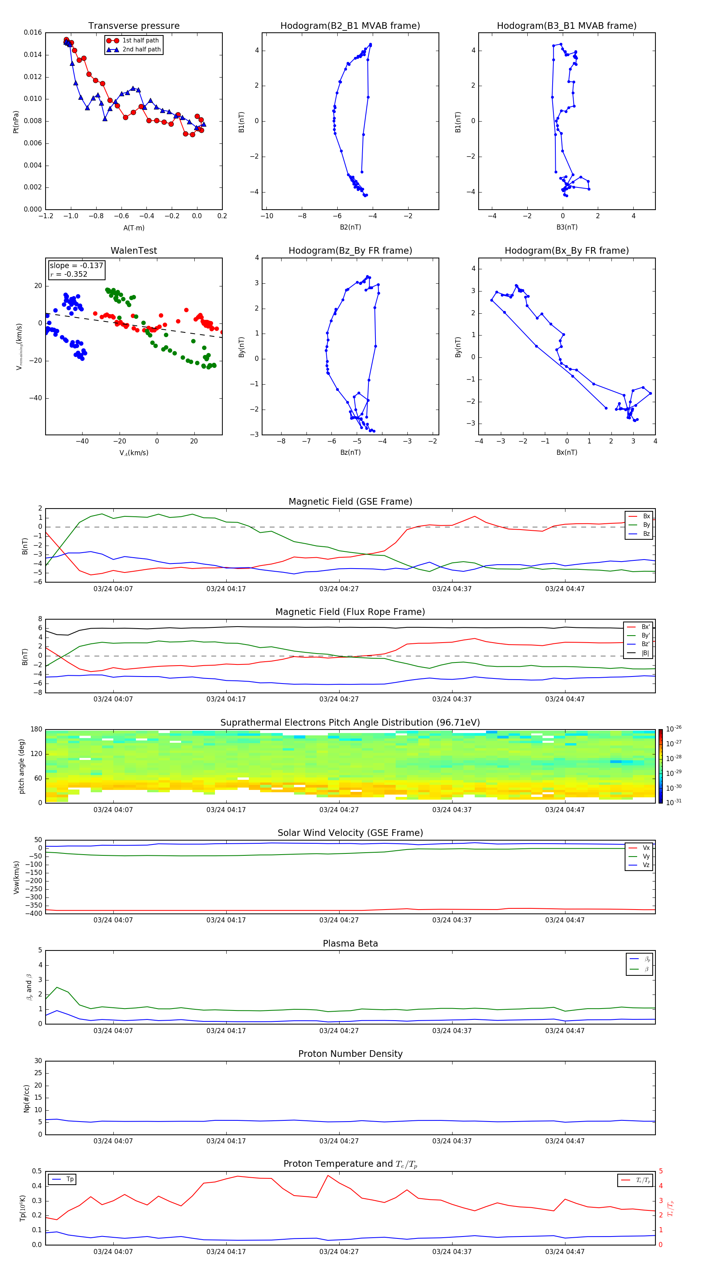701x1286 pixels.
Task: Click the '2nd half path' legend entry
Action: [x=134, y=49]
